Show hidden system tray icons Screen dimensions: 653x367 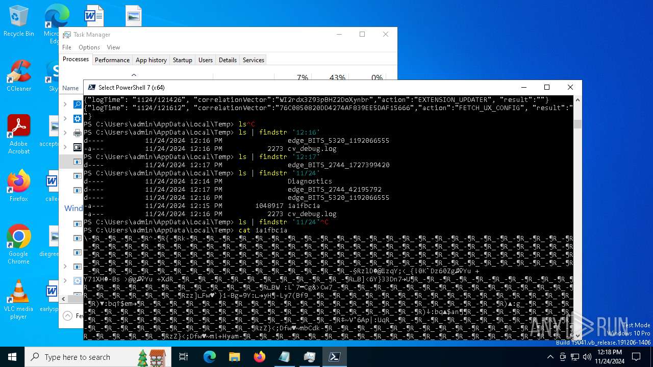tap(550, 357)
